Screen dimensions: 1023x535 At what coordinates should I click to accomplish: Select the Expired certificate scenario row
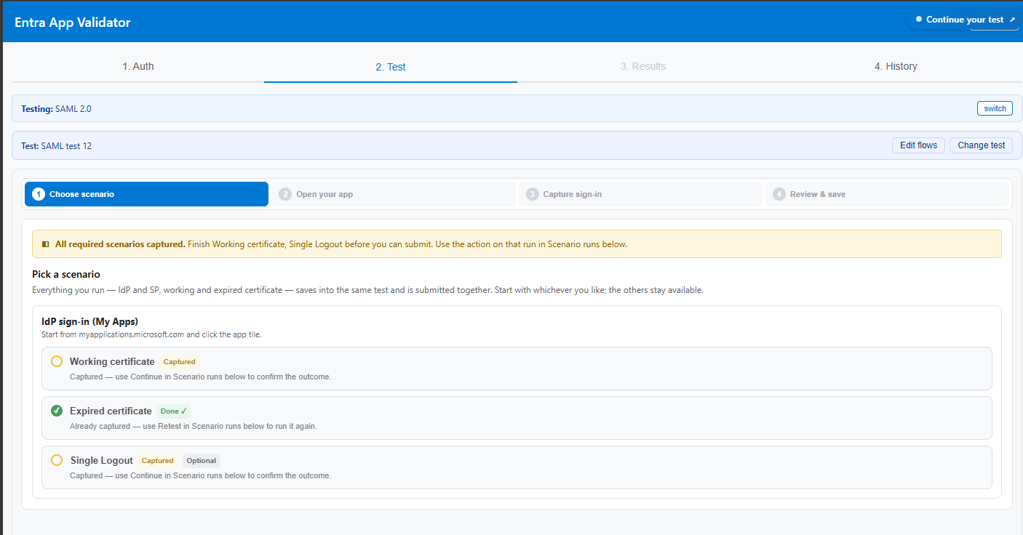coord(517,418)
